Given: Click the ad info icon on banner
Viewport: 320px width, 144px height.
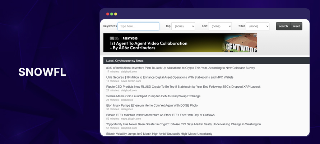Looking at the screenshot, I should [255, 35].
